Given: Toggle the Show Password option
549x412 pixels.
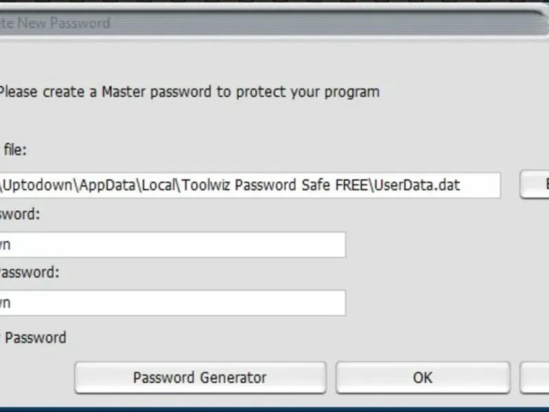Looking at the screenshot, I should coord(34,338).
